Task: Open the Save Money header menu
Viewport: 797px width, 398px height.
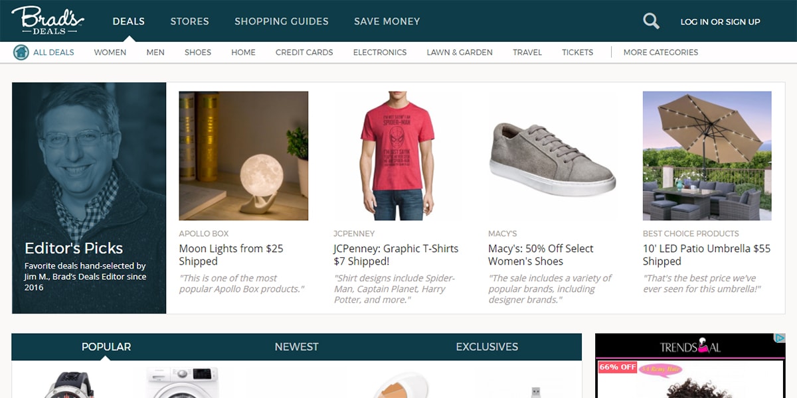Action: [387, 21]
